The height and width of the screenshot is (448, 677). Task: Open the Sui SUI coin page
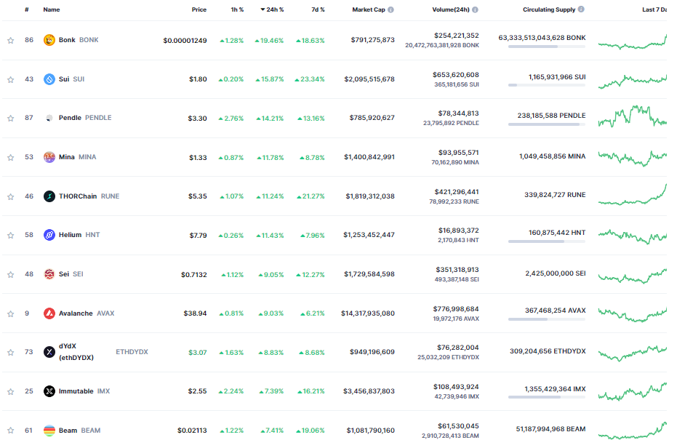[x=72, y=79]
